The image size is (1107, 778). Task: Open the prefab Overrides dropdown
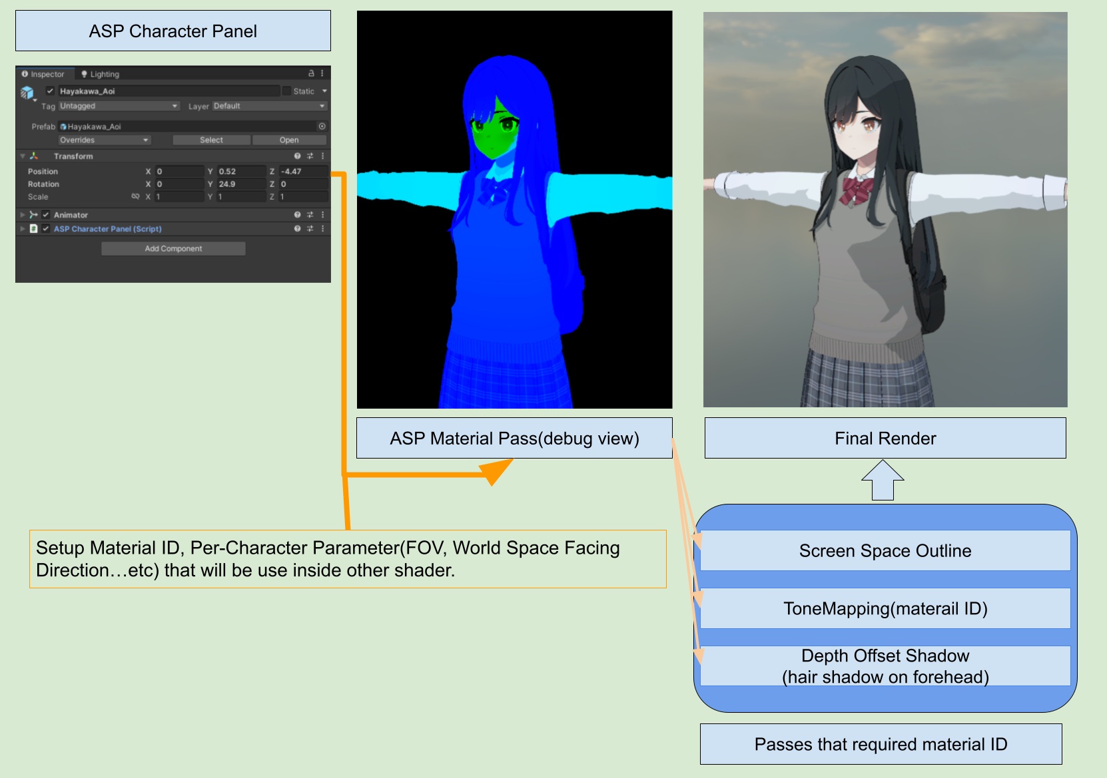tap(104, 140)
